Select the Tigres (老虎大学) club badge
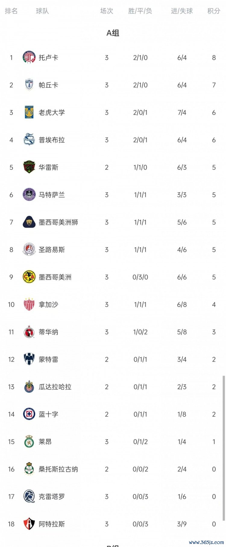226x547 pixels. coord(29,112)
